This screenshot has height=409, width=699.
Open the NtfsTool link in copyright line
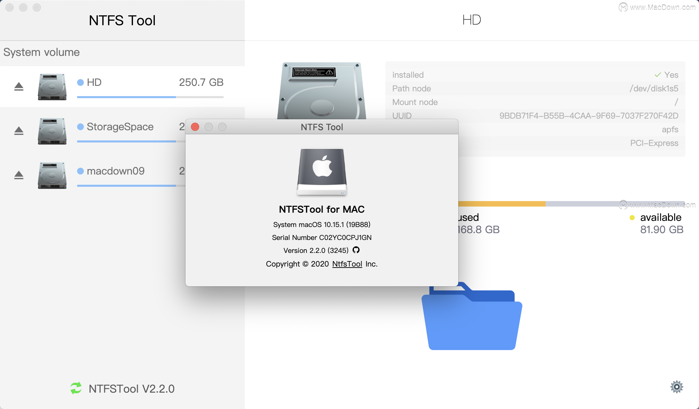point(347,264)
